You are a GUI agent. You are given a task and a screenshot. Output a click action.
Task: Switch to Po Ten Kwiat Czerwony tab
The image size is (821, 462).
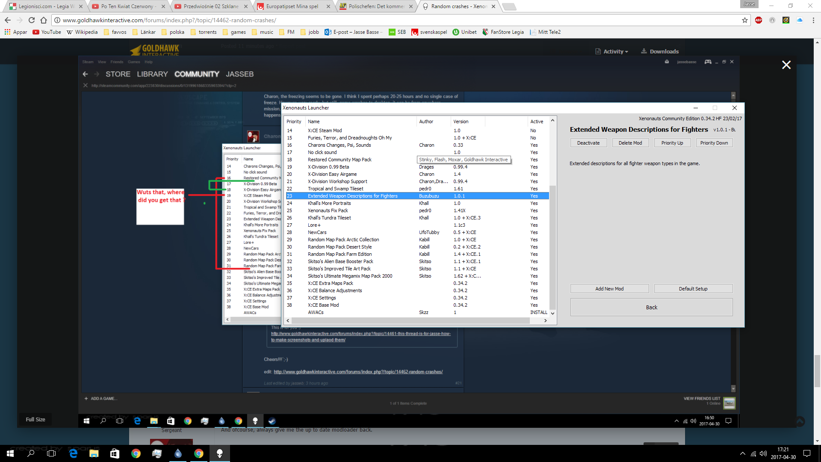tap(127, 6)
